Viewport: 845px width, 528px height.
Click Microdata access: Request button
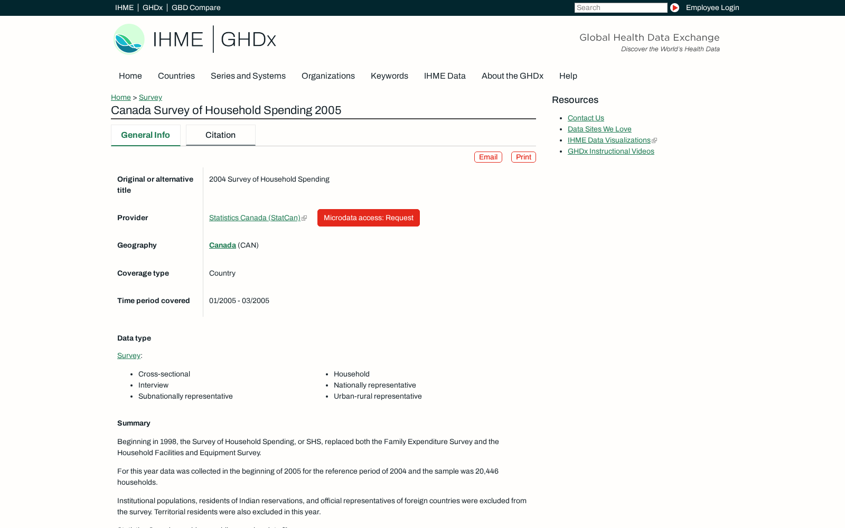point(369,218)
